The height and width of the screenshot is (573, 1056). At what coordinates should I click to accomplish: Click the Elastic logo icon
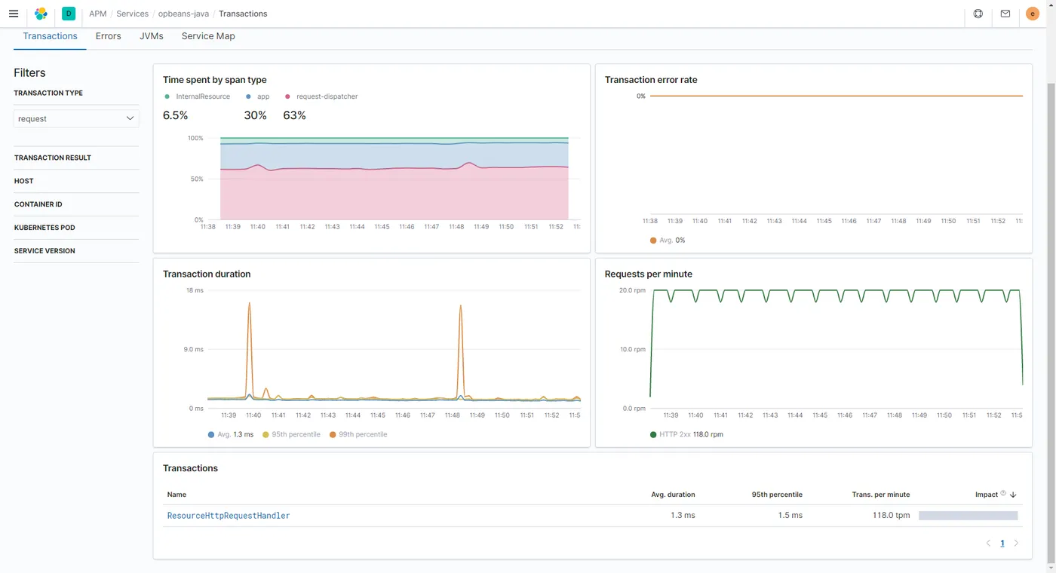41,14
